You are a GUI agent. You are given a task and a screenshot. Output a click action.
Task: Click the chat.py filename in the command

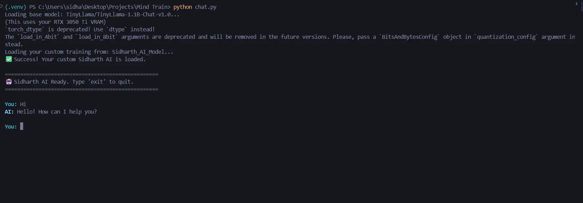(205, 7)
